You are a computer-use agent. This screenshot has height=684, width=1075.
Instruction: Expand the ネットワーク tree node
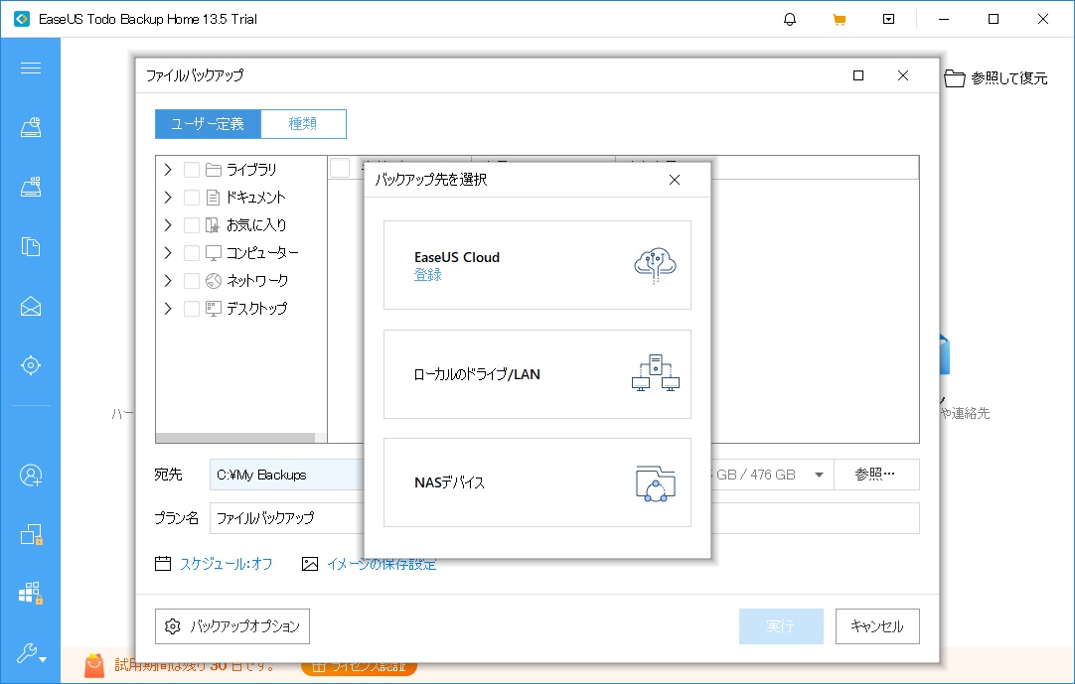[168, 280]
